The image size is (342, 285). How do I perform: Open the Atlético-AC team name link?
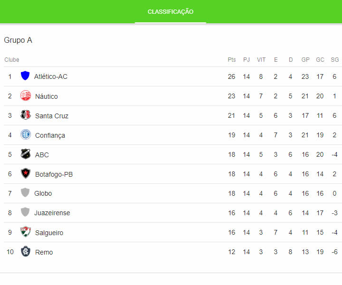coord(51,76)
